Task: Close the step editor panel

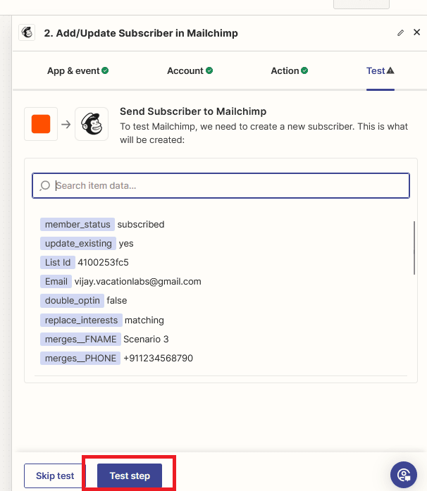Action: click(x=416, y=32)
